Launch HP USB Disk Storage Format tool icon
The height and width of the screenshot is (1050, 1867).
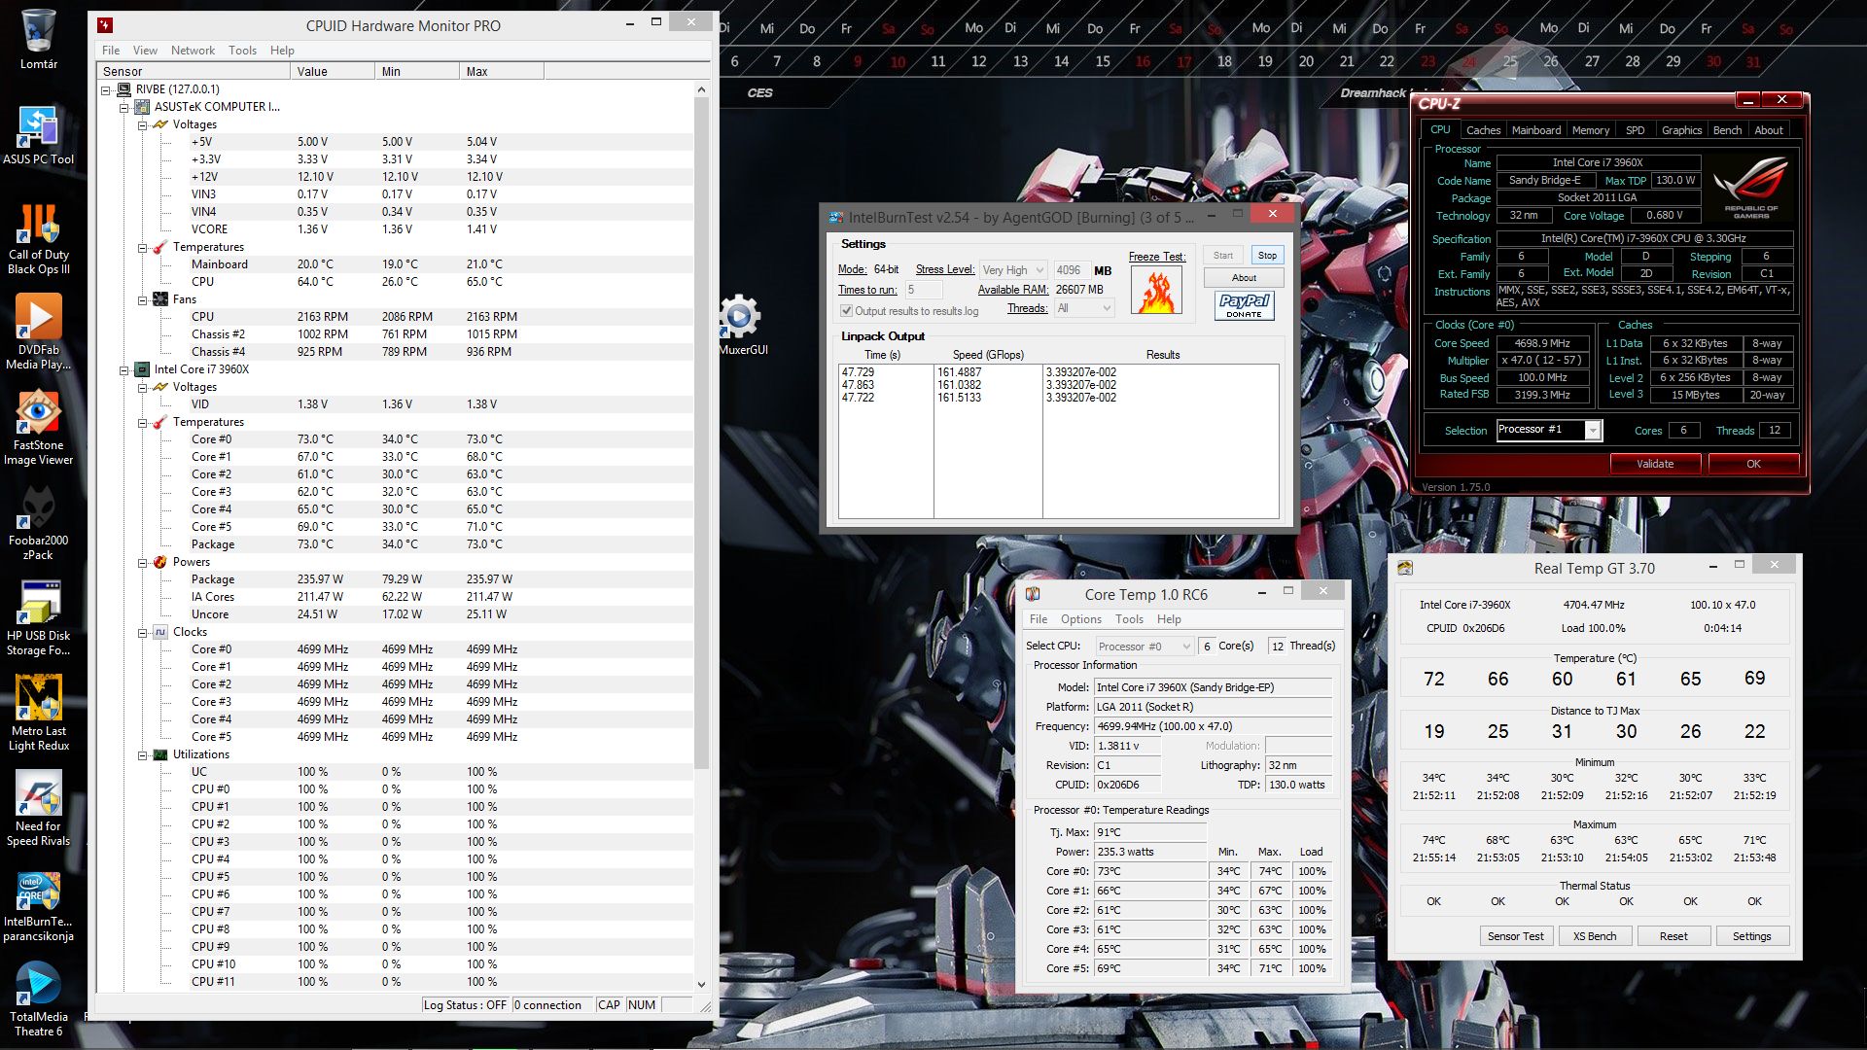[38, 618]
